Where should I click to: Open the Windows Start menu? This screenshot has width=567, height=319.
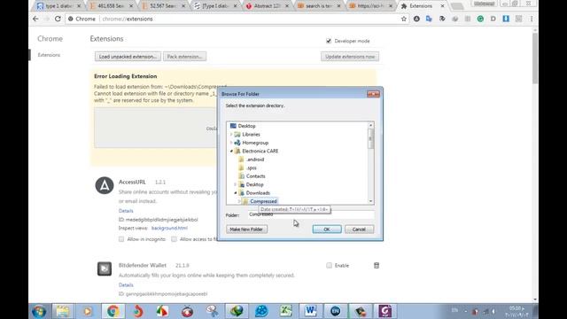pos(39,311)
